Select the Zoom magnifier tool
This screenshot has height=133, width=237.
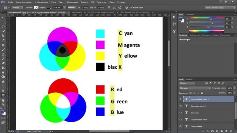pyautogui.click(x=3, y=105)
